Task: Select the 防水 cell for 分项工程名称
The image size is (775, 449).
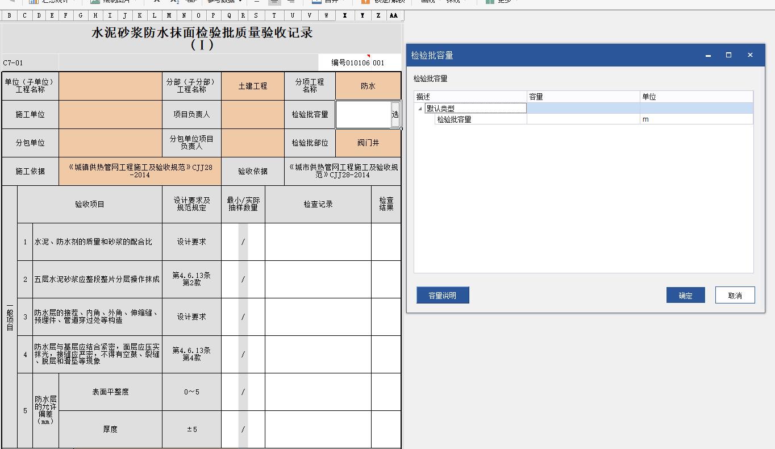Action: click(368, 86)
